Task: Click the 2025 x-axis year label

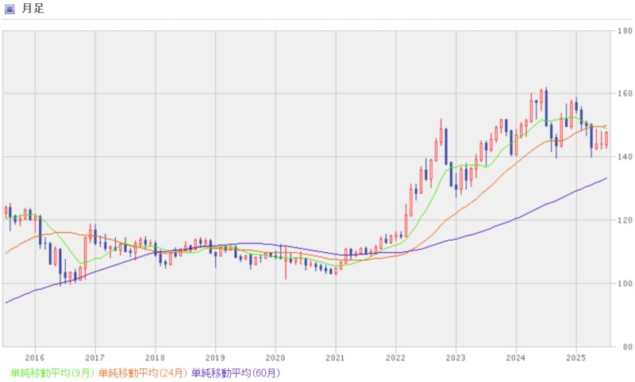Action: 576,357
